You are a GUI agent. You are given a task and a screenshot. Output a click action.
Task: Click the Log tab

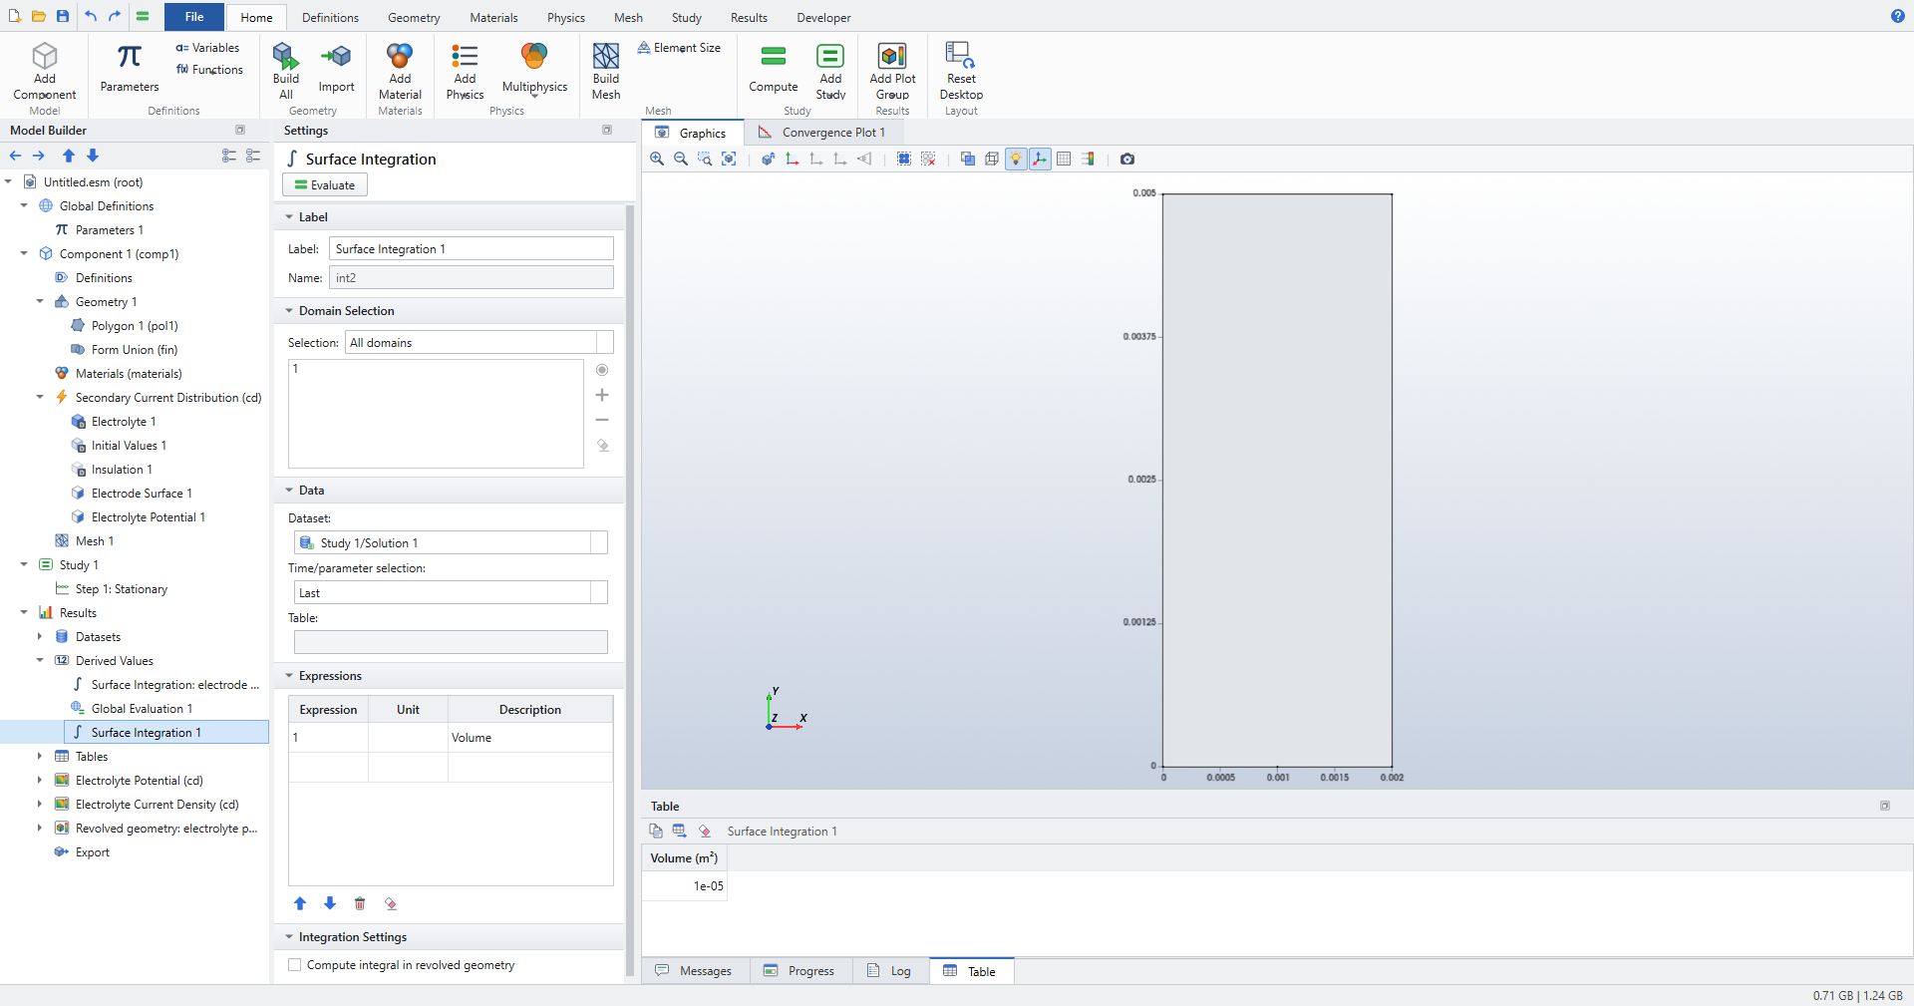tap(889, 971)
